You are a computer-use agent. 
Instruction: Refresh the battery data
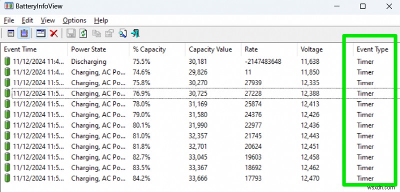click(x=83, y=33)
